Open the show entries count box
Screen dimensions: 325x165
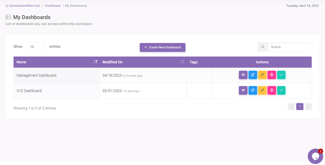36,47
